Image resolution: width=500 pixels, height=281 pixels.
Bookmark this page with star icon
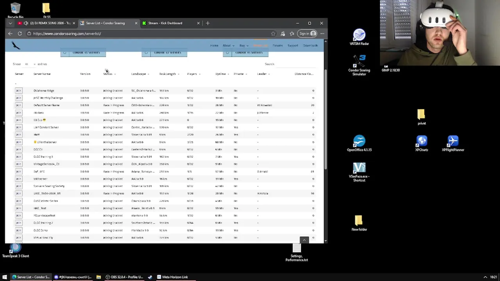coord(273,34)
